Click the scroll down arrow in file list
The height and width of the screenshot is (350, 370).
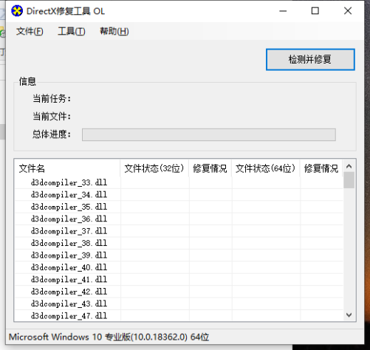coord(349,315)
